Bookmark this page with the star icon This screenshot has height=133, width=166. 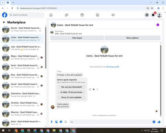(x=152, y=8)
